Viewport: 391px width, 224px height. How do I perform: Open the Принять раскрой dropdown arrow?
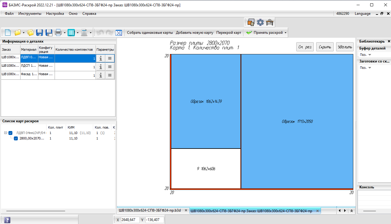[x=285, y=33]
